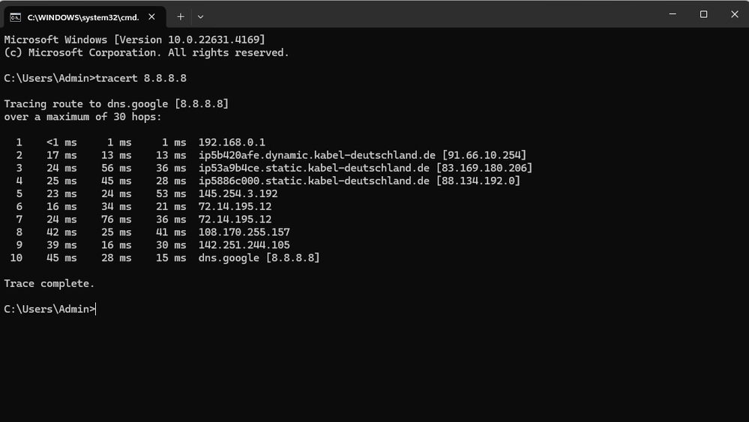
Task: Click the 142.251.244.105 hop address
Action: (x=244, y=245)
